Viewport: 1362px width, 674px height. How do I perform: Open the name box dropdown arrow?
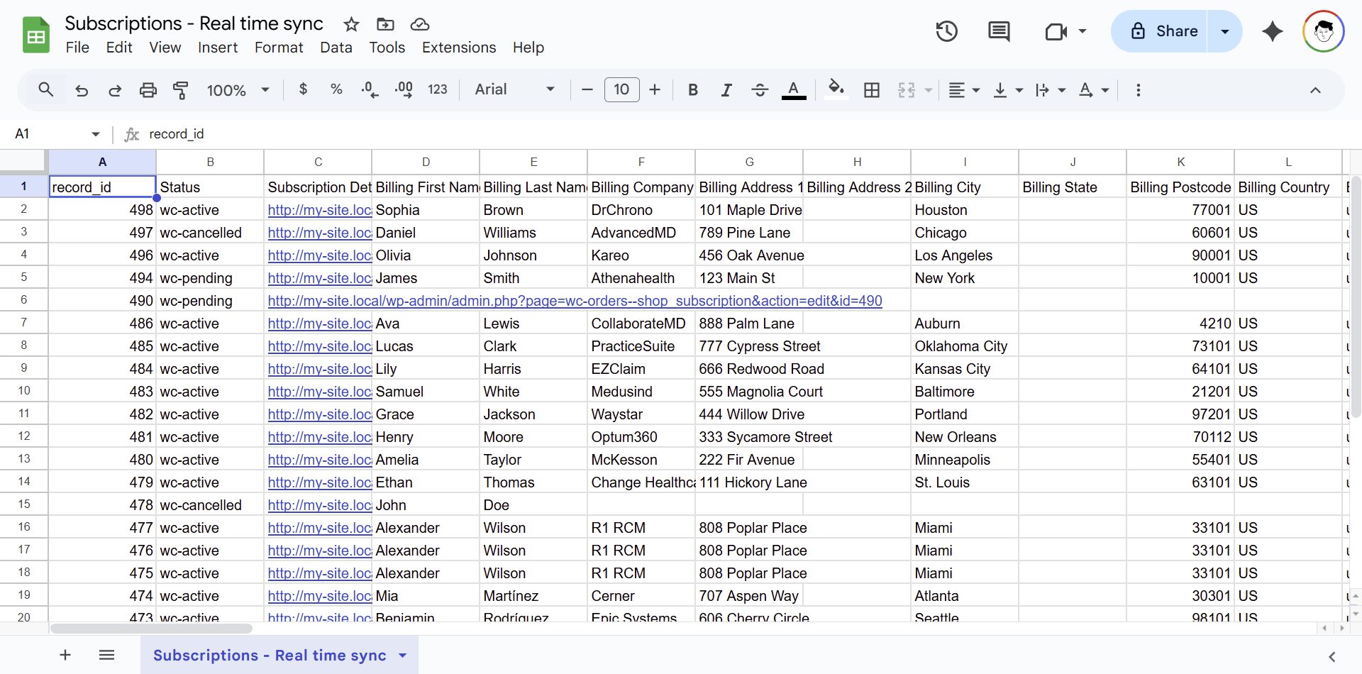tap(96, 134)
